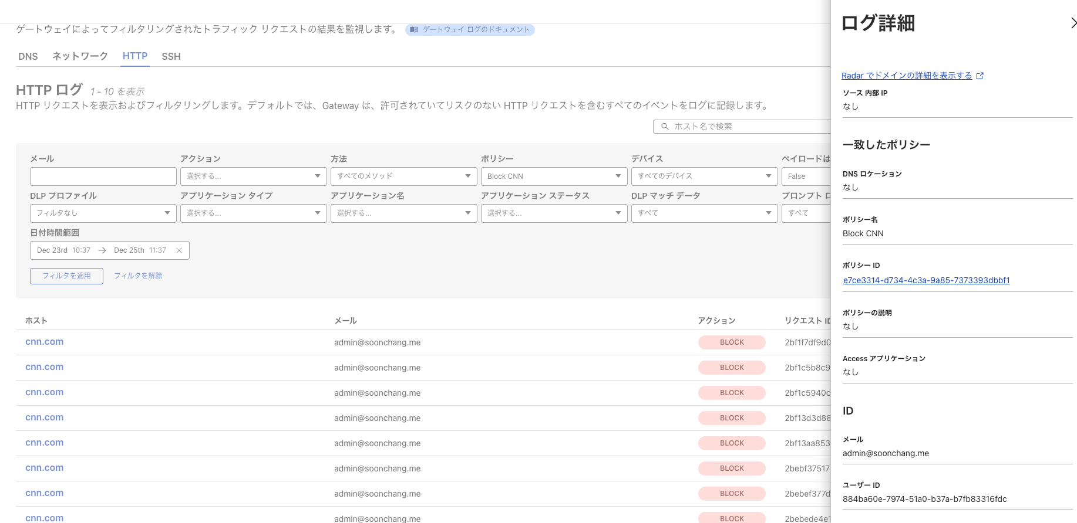
Task: Click policy name Block CNN in details
Action: tap(863, 233)
